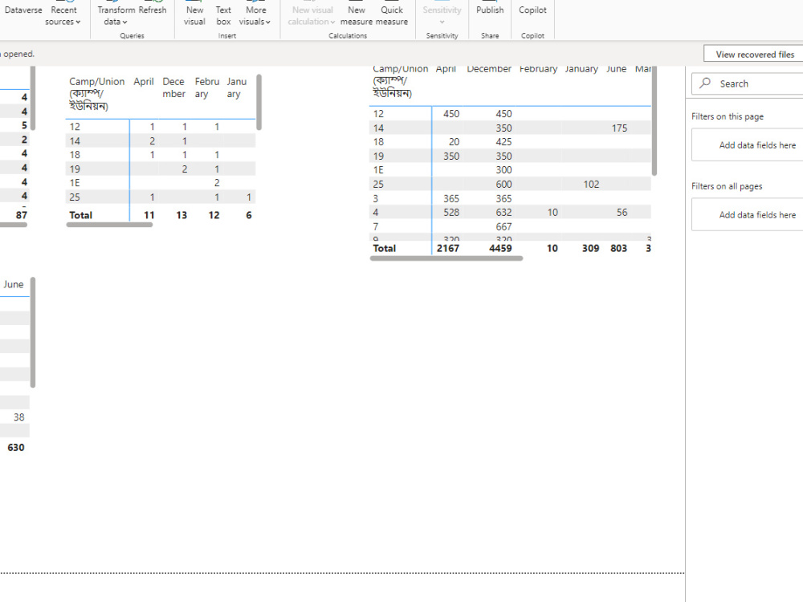Click the Filters search magnifier icon
The image size is (803, 602).
pyautogui.click(x=705, y=83)
